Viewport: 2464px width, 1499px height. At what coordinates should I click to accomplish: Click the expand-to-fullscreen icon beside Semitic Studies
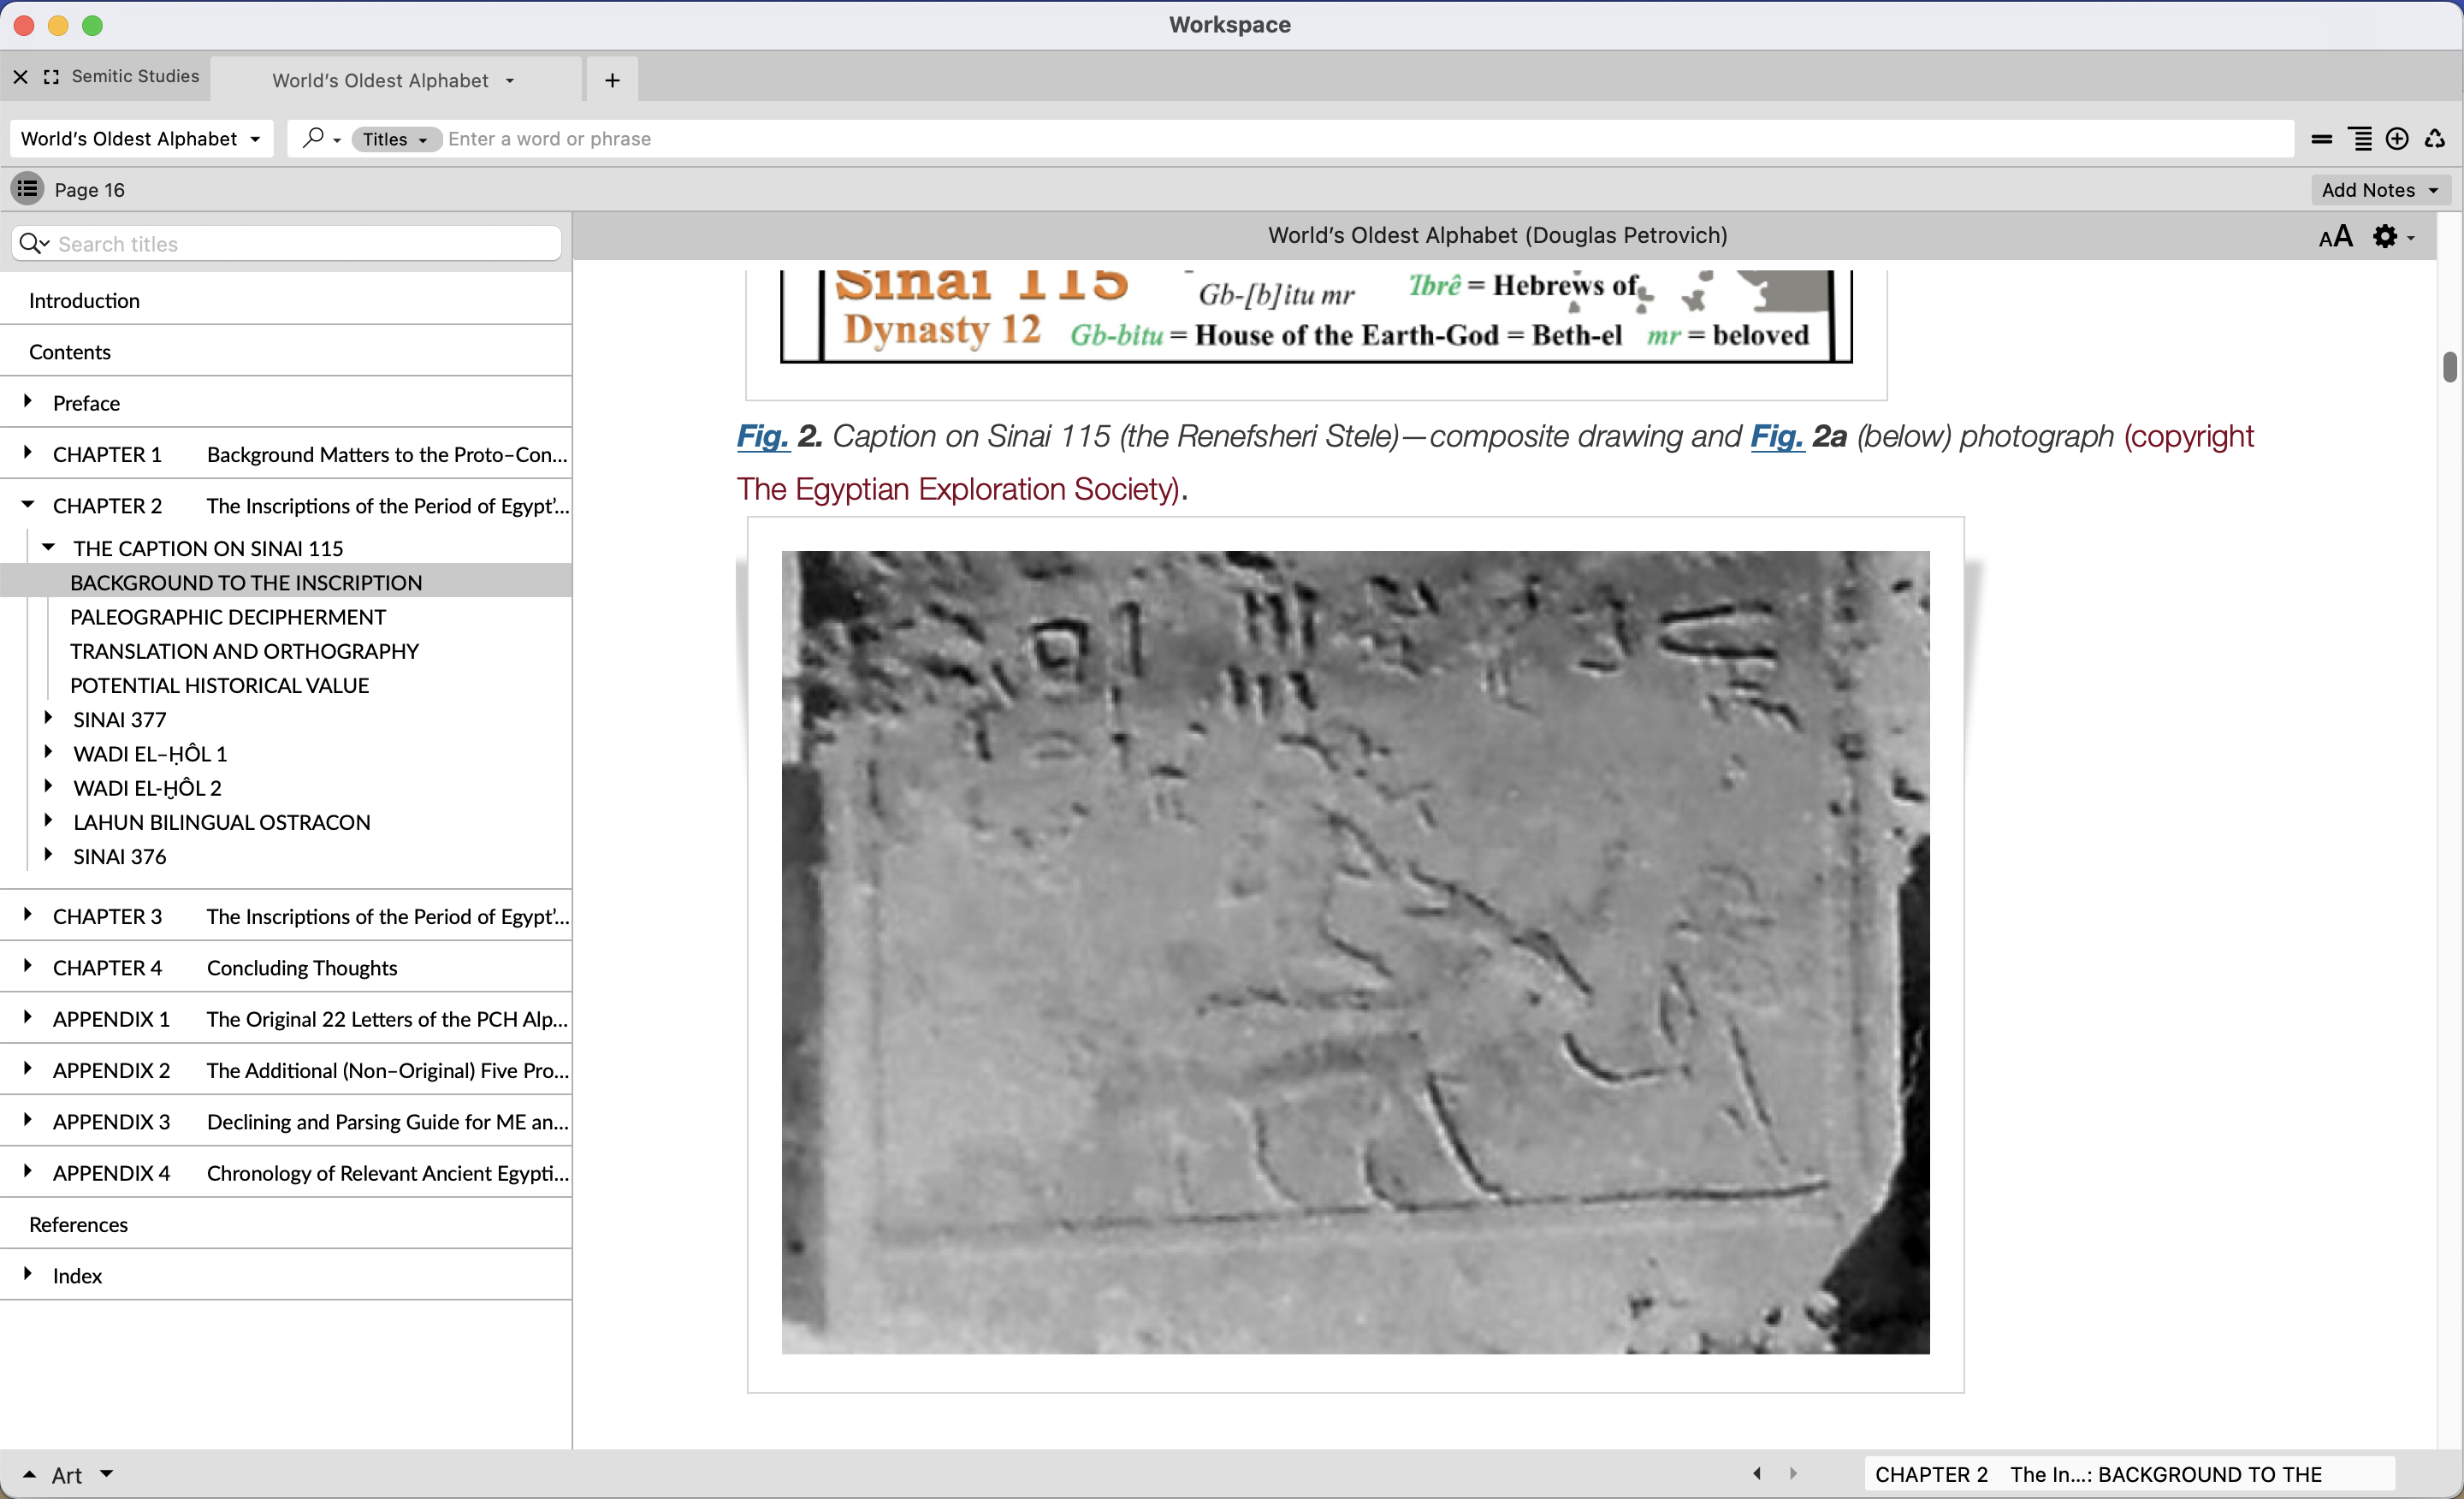click(x=51, y=77)
